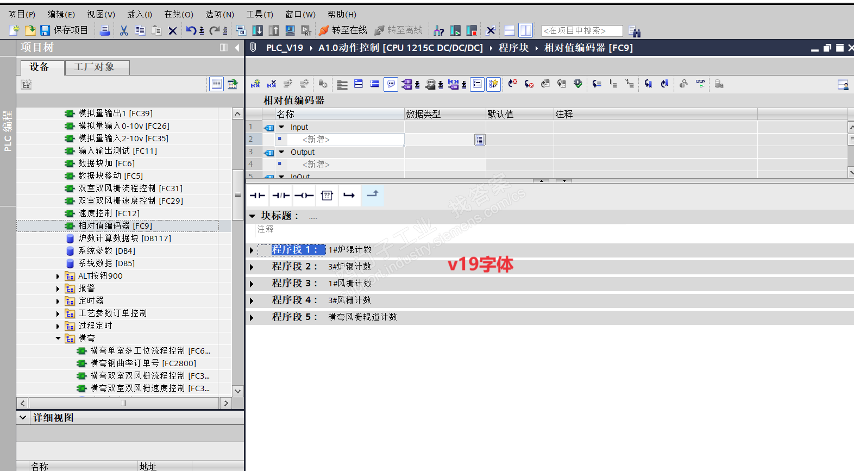Expand 程序段 3 network
Screen dimensions: 854x471
click(252, 284)
